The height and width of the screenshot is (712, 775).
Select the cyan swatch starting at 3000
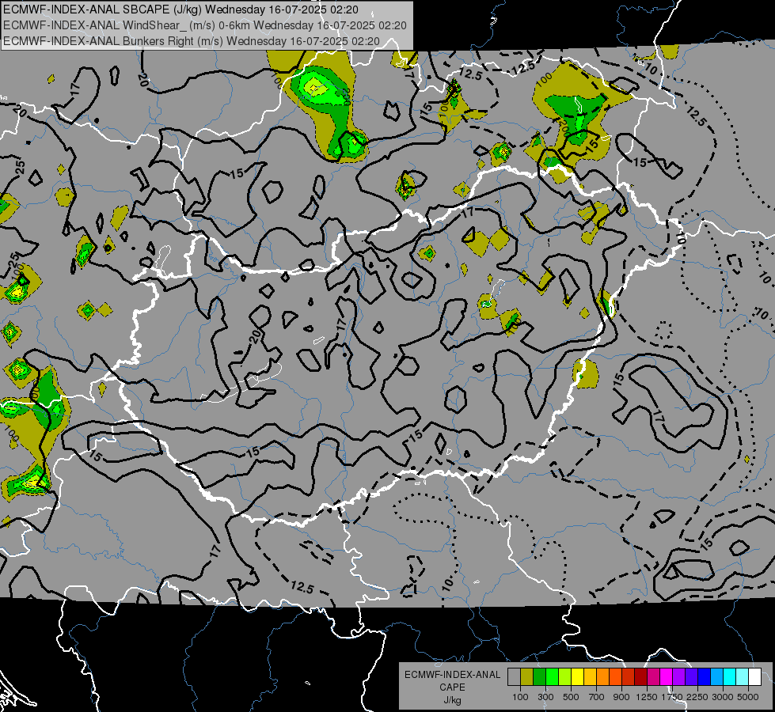tap(730, 676)
